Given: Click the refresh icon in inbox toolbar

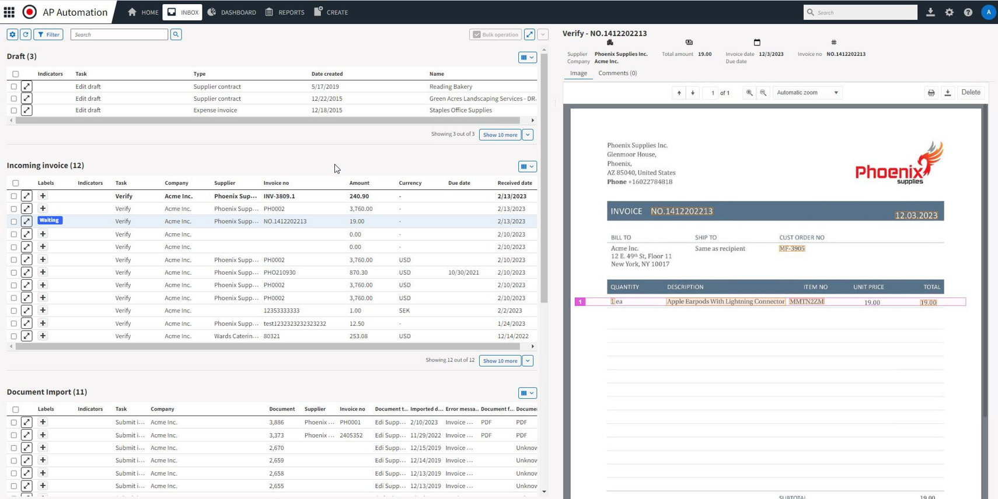Looking at the screenshot, I should coord(26,34).
